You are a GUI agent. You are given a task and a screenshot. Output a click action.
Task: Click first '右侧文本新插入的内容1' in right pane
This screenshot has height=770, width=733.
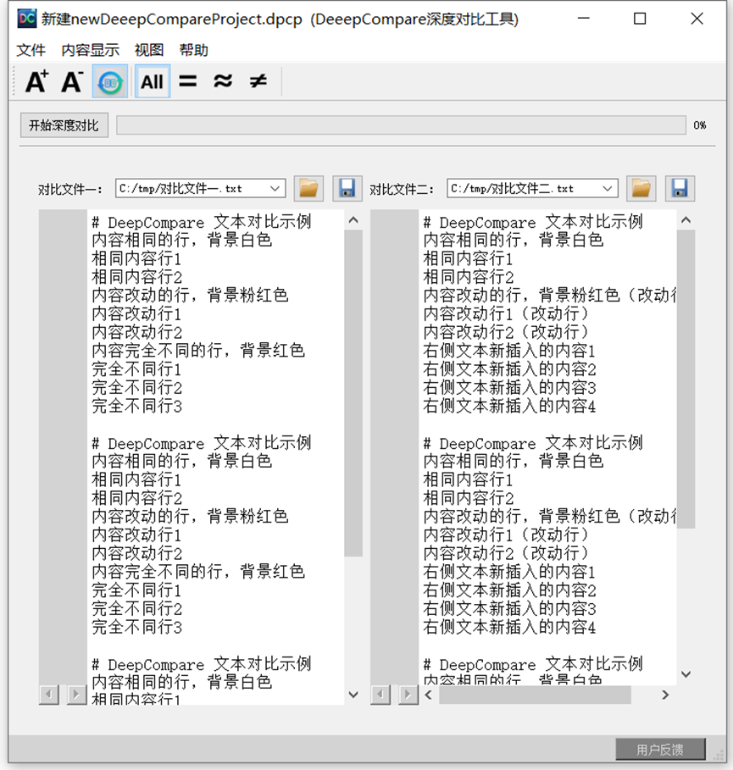(509, 351)
